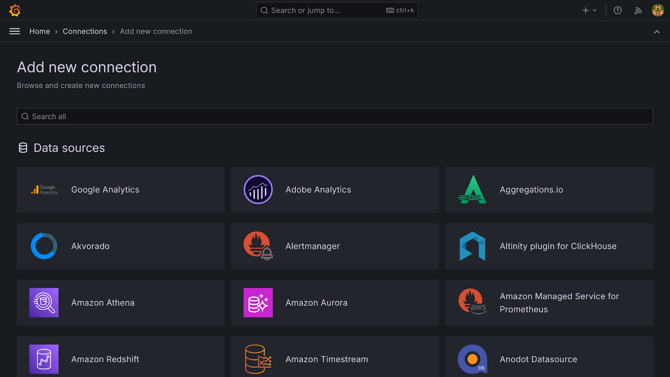Select Amazon Redshift data source
670x377 pixels.
[121, 357]
